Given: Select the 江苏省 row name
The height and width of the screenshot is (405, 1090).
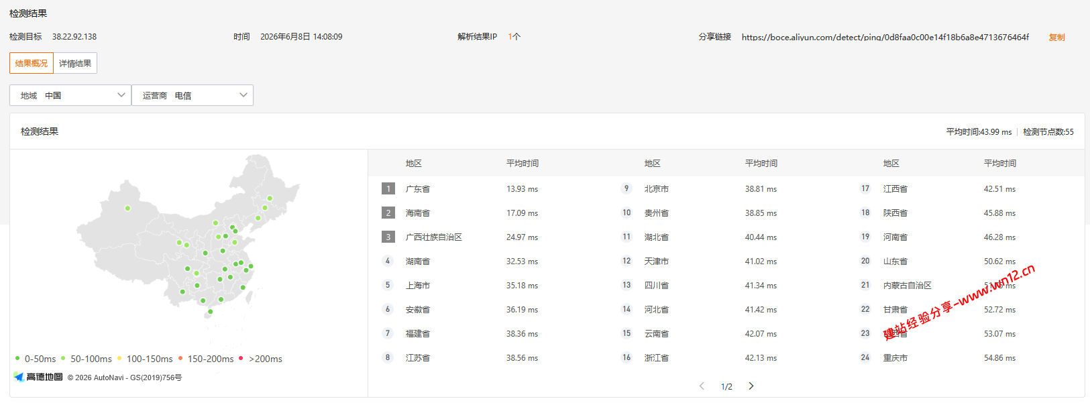Looking at the screenshot, I should [418, 358].
